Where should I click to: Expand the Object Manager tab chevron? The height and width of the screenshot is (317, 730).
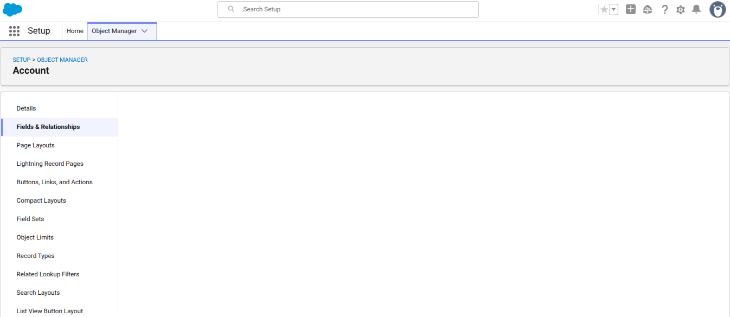click(x=144, y=31)
